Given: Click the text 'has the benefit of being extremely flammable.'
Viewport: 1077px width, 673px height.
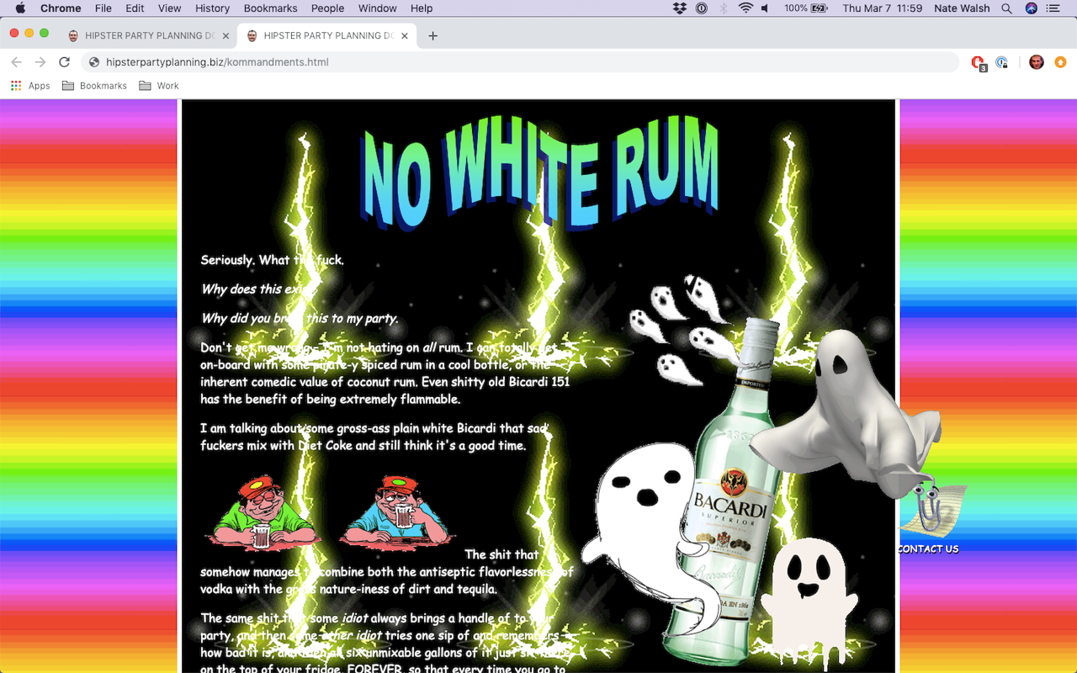Looking at the screenshot, I should (330, 399).
